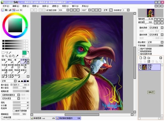Click the layer 图层1 thumbnail
165x121 pixels.
click(x=145, y=67)
